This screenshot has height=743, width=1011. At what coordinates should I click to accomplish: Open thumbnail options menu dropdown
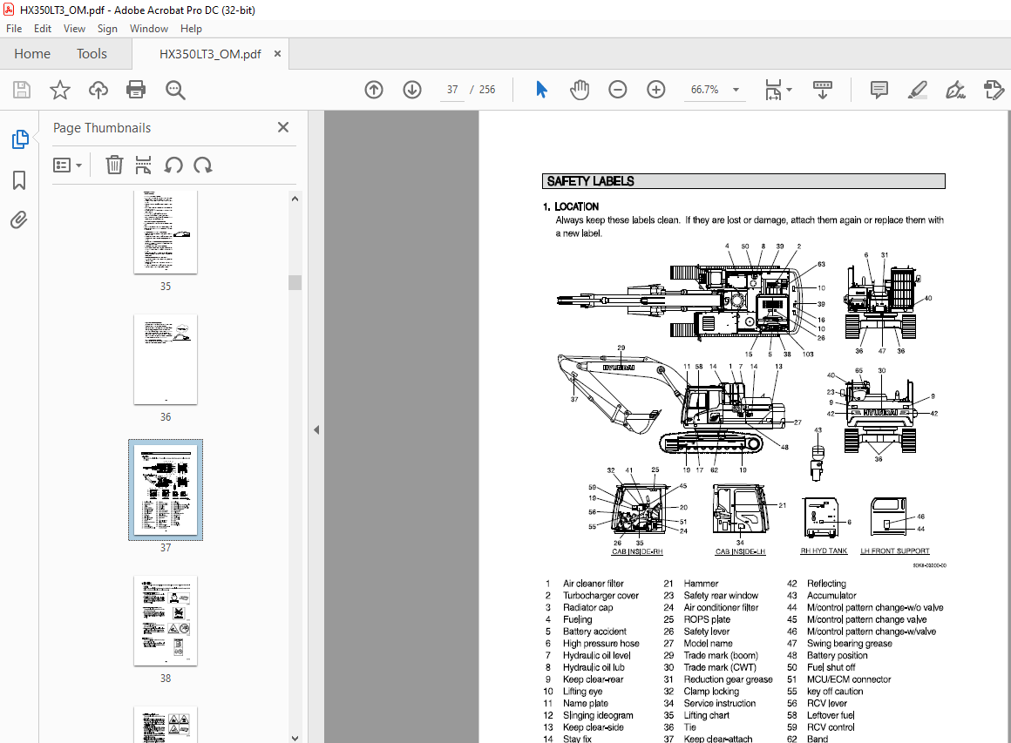67,165
